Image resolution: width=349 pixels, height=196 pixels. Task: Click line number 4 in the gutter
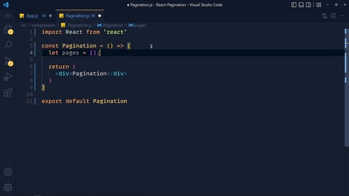pyautogui.click(x=31, y=53)
